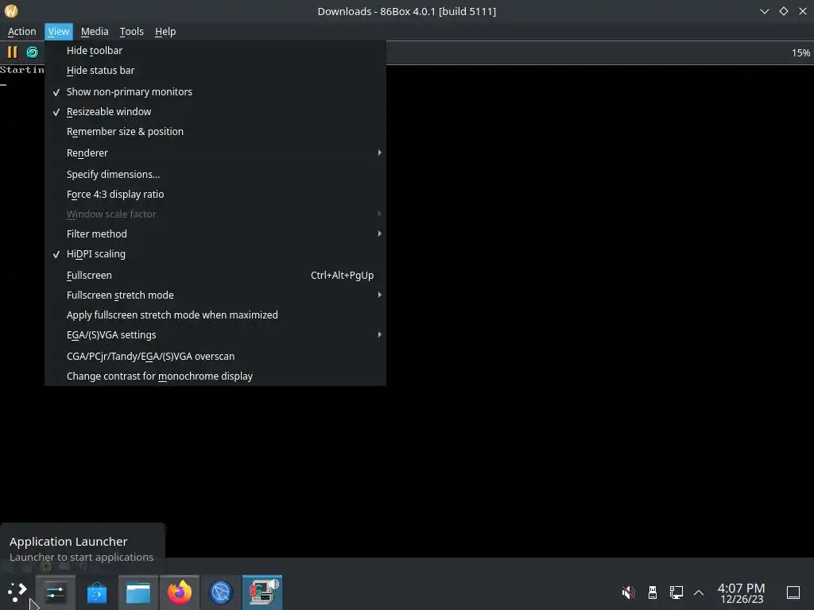Open the removable USB device tray icon
The width and height of the screenshot is (814, 610).
[653, 592]
